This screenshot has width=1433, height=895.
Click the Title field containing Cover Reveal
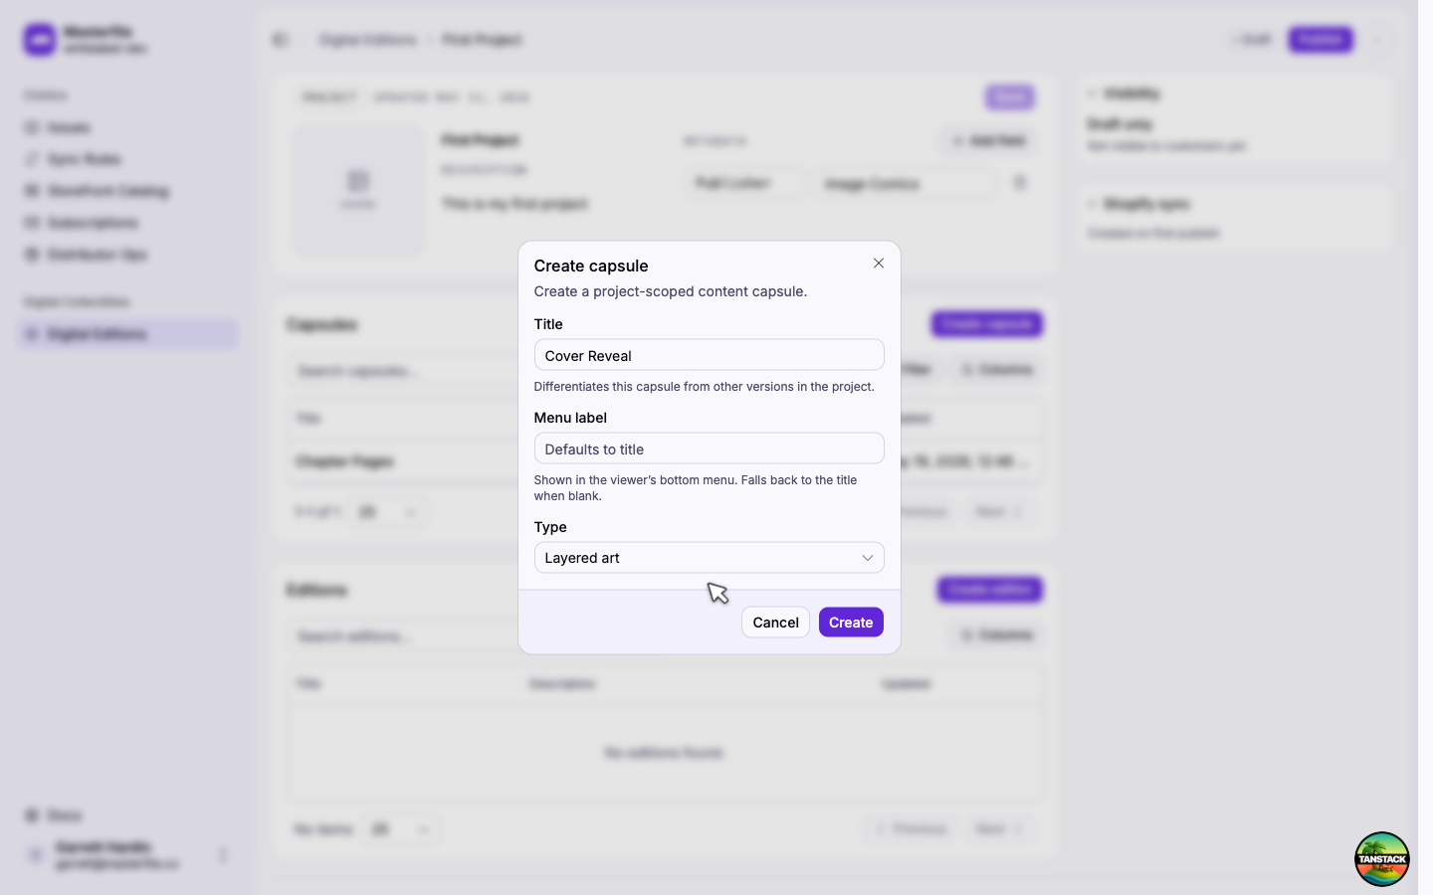pyautogui.click(x=709, y=355)
